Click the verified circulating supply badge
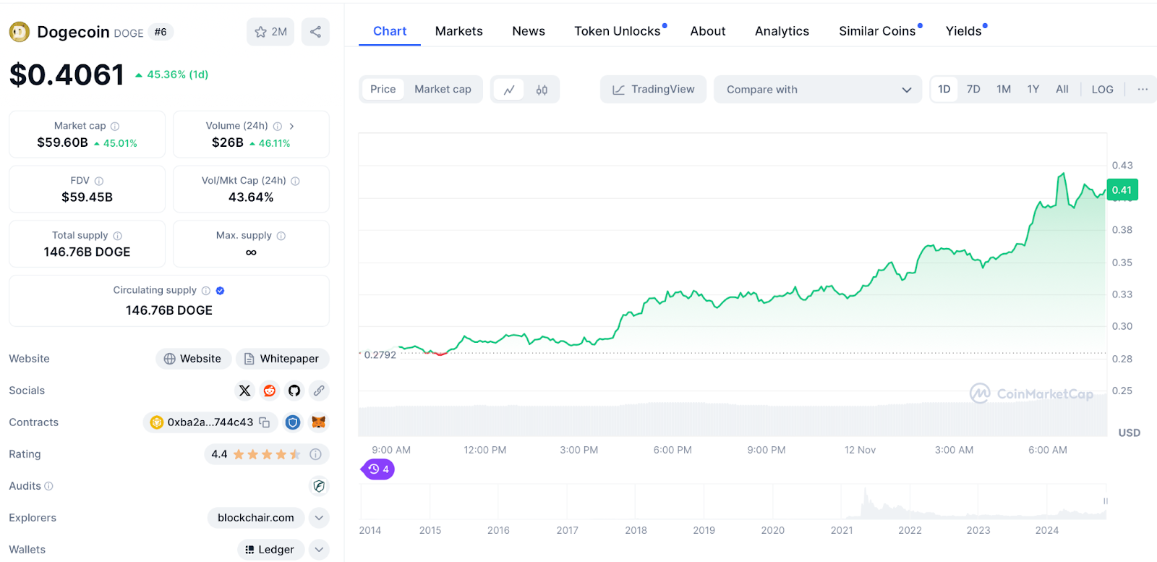The height and width of the screenshot is (562, 1157). [221, 291]
